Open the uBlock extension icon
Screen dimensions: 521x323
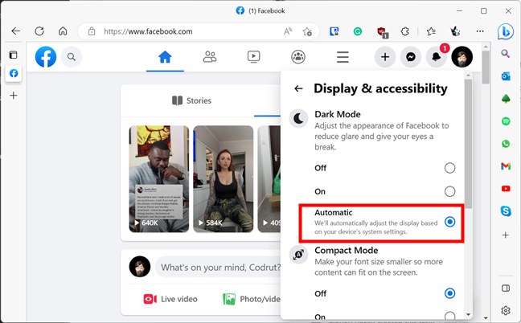(x=383, y=32)
